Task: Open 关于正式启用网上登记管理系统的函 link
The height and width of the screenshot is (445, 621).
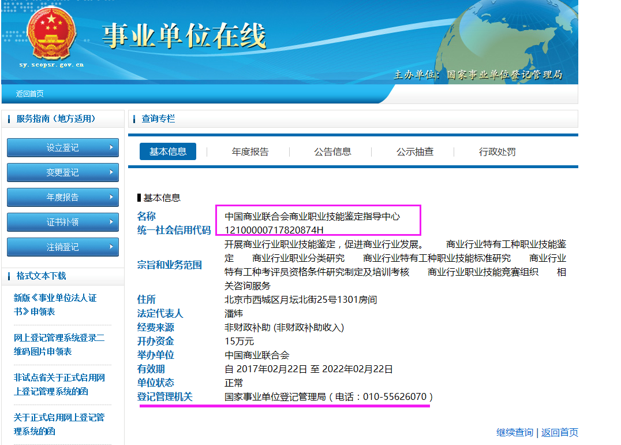Action: click(59, 424)
